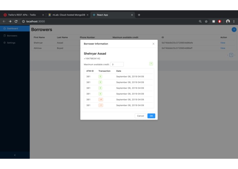
Task: Close the mLab browser tab
Action: tap(87, 15)
